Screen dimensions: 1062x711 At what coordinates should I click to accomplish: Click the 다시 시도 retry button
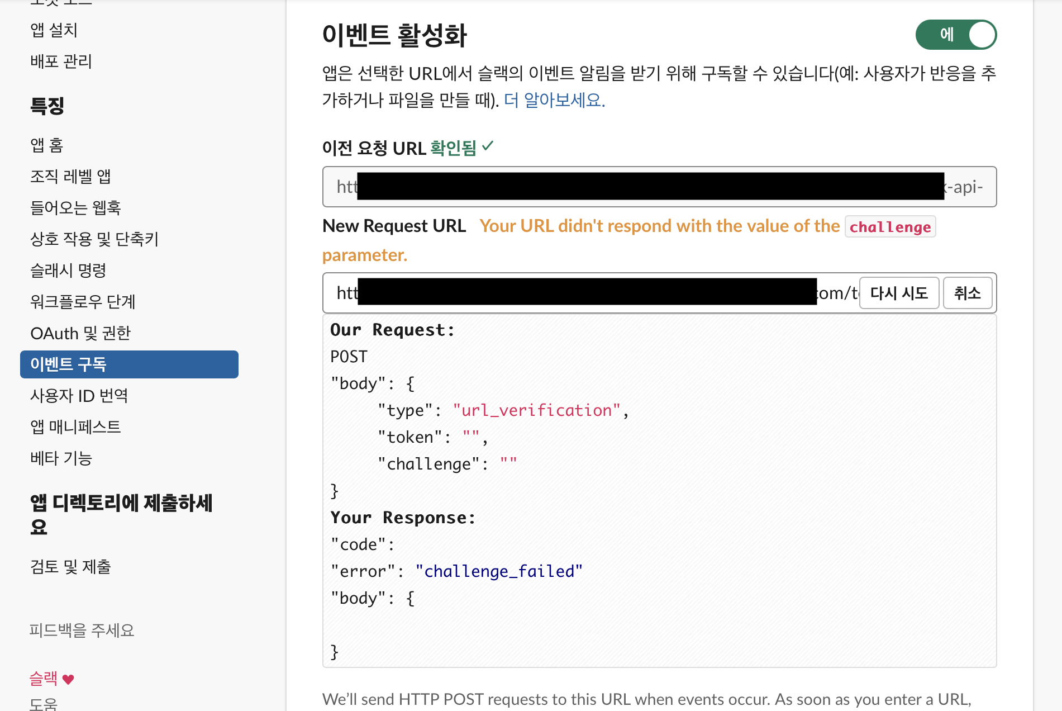898,293
